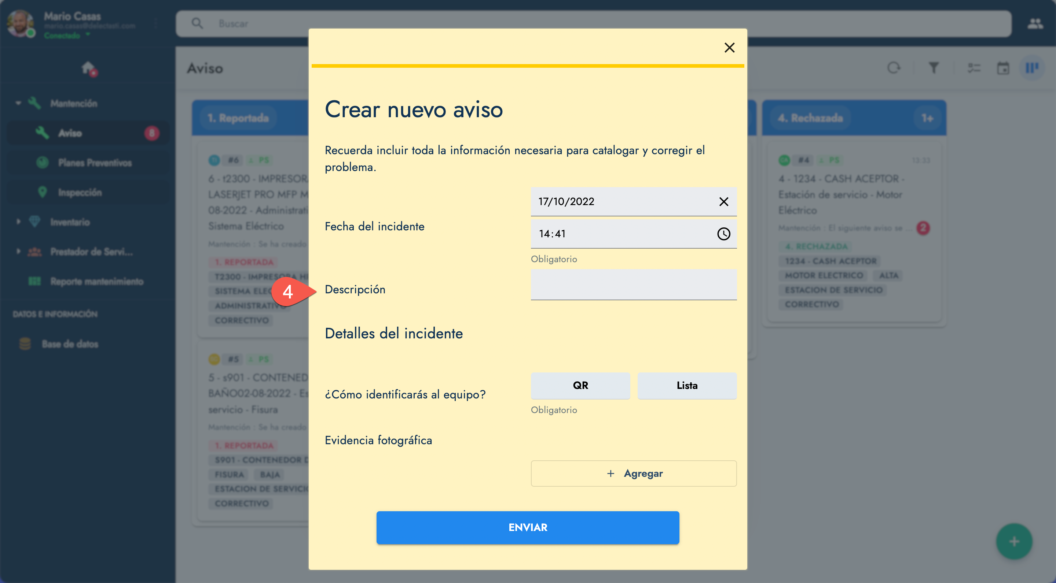This screenshot has width=1056, height=583.
Task: Open the Conectado status dropdown
Action: tap(67, 36)
